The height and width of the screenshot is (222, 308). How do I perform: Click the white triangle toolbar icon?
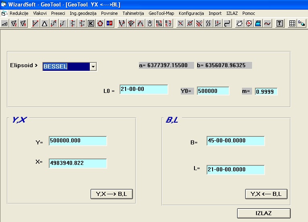[45, 24]
